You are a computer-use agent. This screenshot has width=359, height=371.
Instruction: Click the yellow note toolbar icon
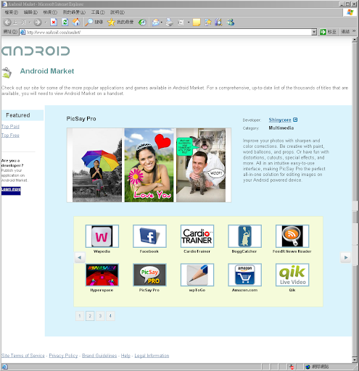[197, 22]
